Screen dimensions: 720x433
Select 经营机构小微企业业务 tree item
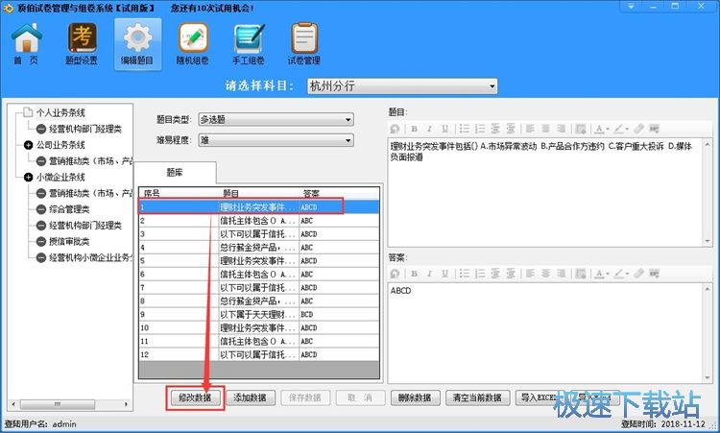90,257
